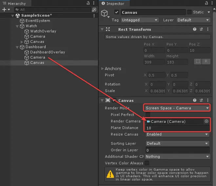Image resolution: width=216 pixels, height=186 pixels.
Task: Toggle the Static checkbox
Action: (x=189, y=12)
